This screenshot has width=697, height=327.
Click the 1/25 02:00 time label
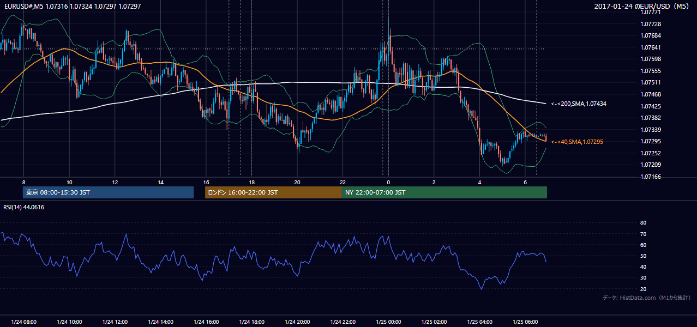(x=434, y=322)
